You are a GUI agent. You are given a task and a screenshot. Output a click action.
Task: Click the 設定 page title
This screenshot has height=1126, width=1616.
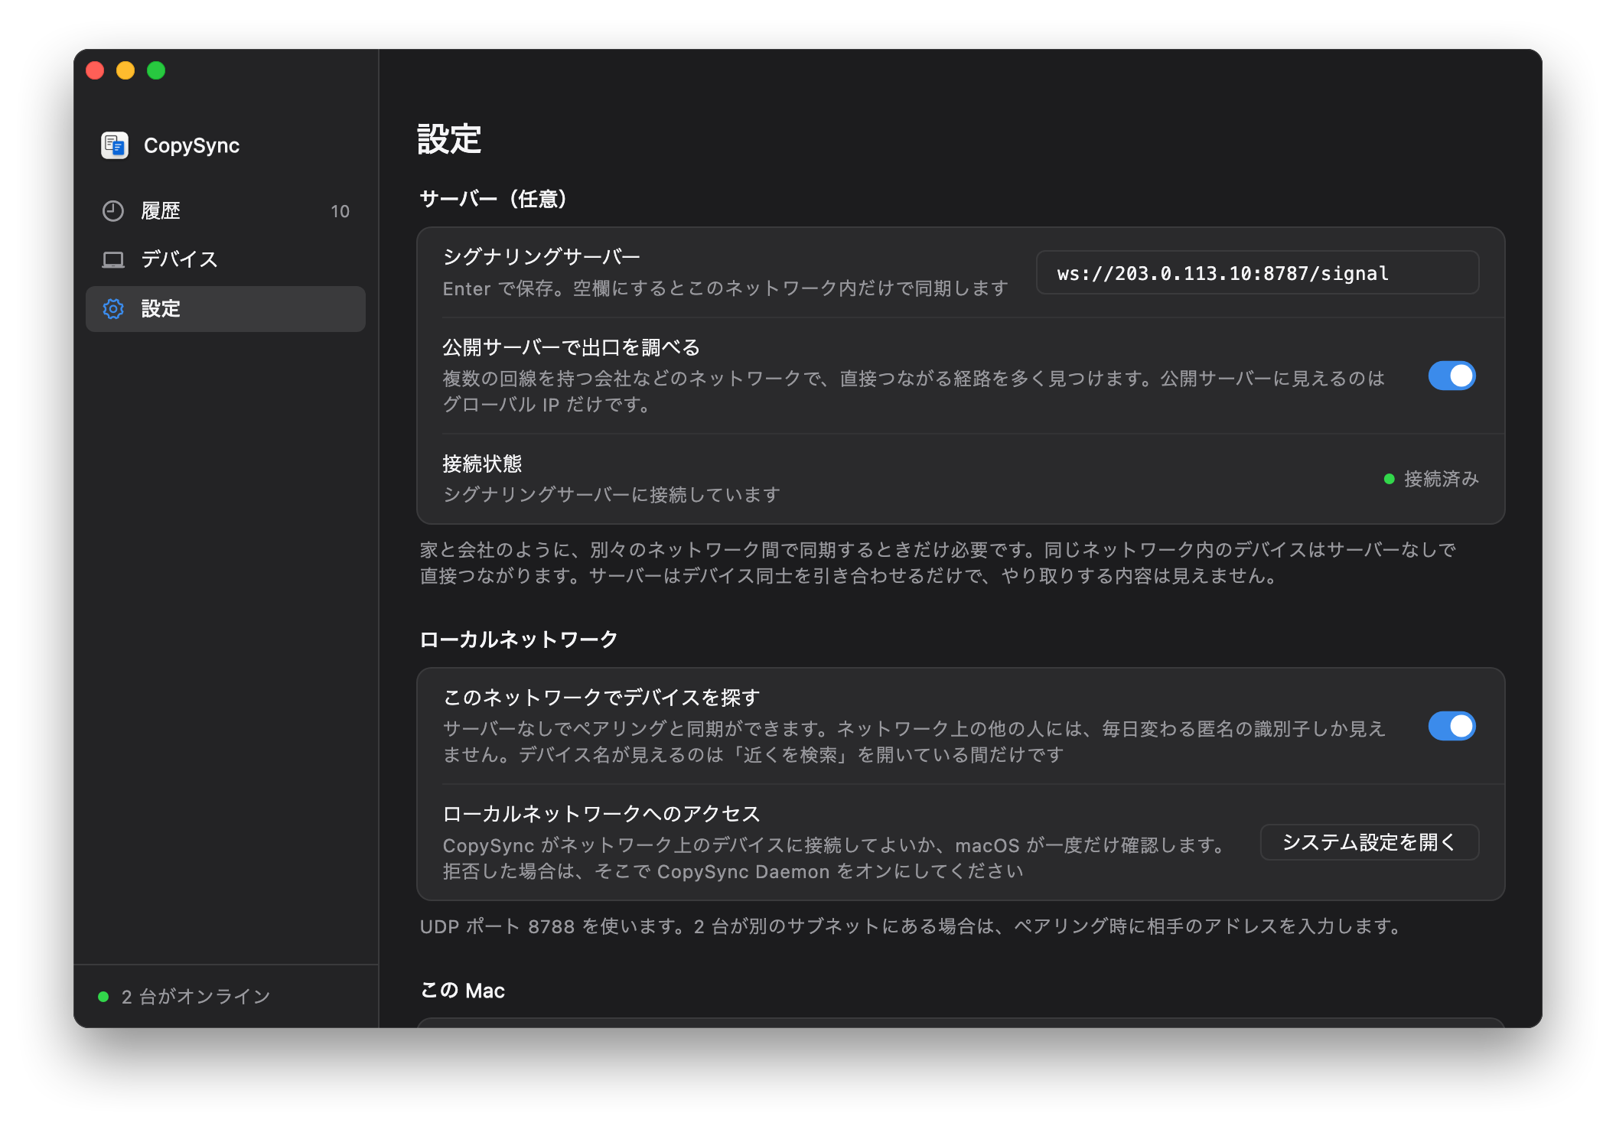450,139
